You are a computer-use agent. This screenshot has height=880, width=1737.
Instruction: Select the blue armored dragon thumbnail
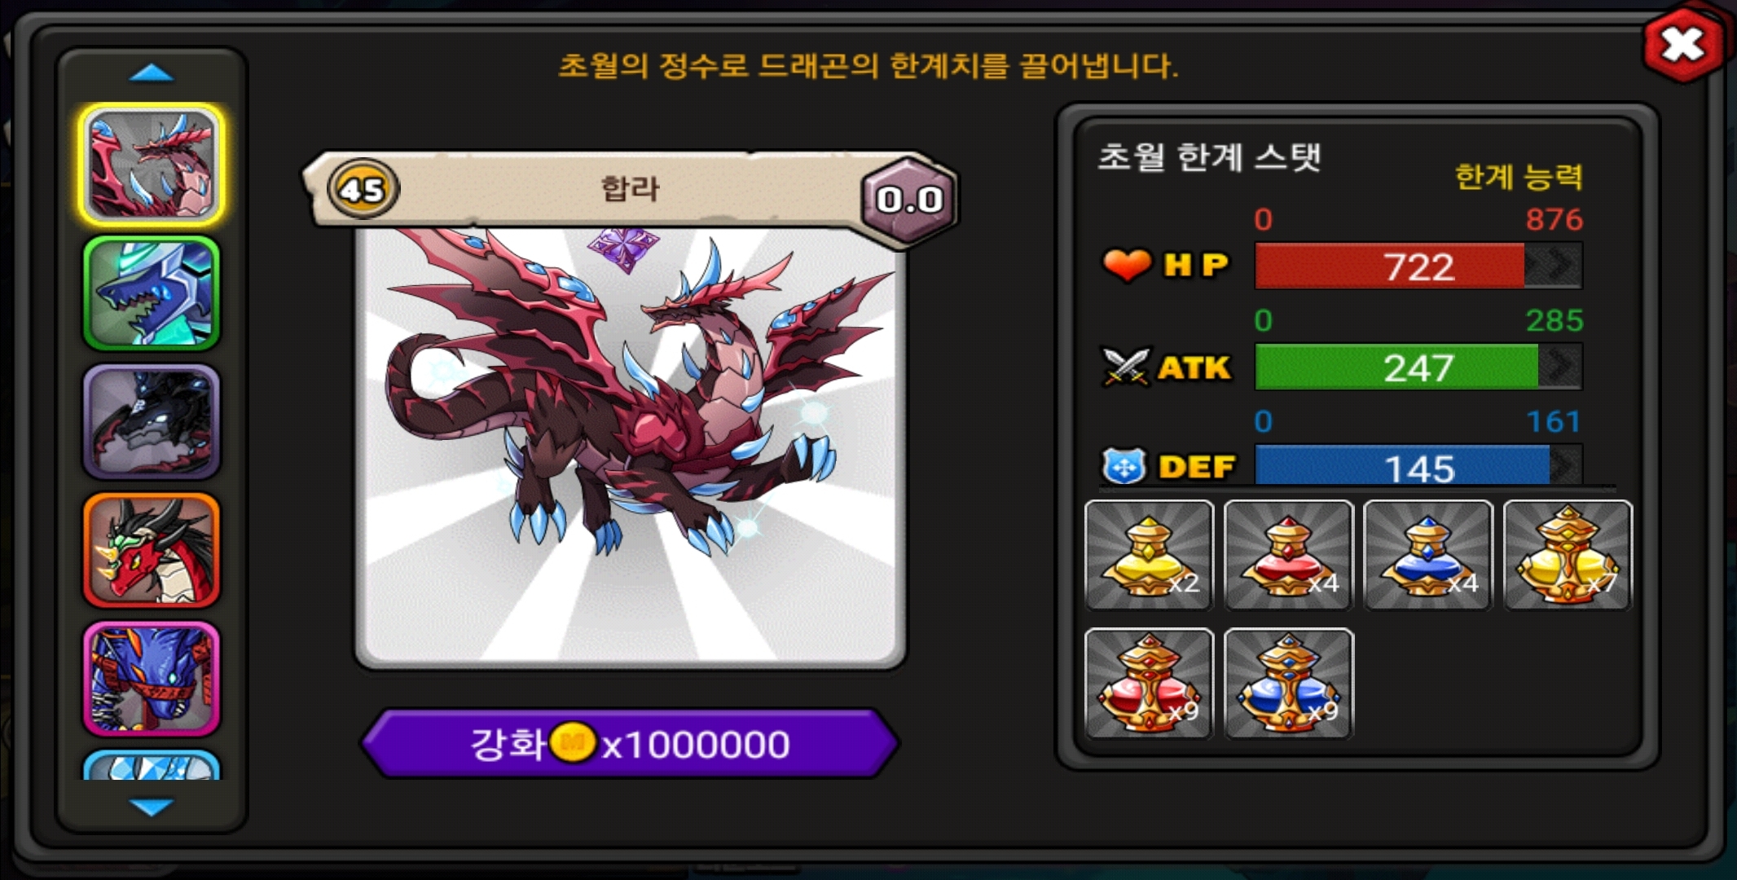point(152,293)
